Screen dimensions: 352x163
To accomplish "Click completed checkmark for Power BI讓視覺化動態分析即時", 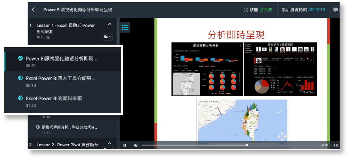I will 21,58.
